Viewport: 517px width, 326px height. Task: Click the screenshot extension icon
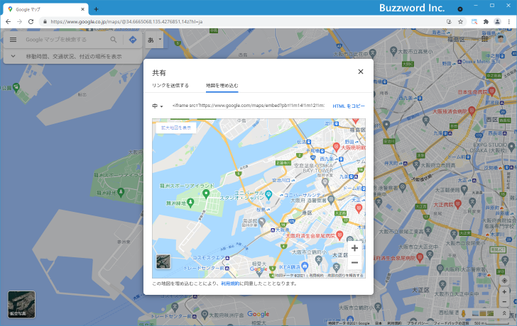click(x=474, y=22)
